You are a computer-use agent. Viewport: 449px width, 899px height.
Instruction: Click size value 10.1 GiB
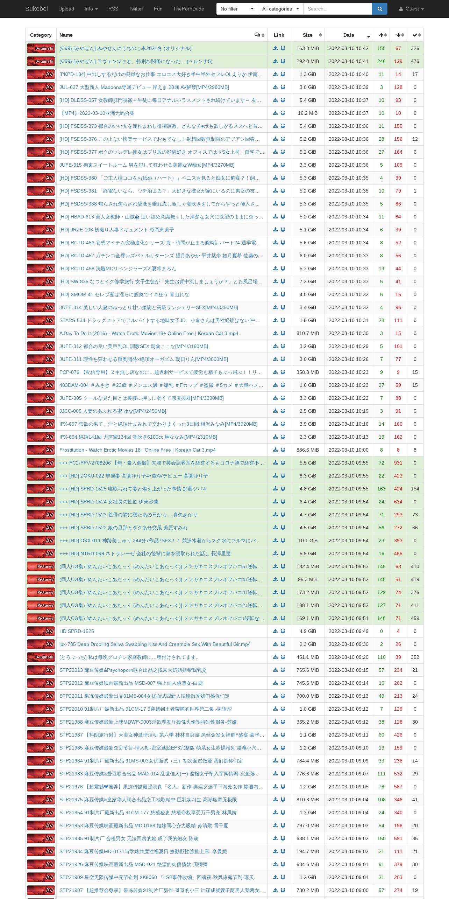click(308, 541)
